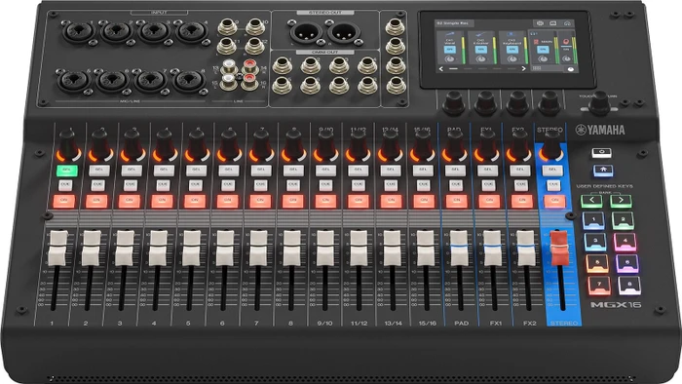
Task: Push the channel 13/14 ON button
Action: (391, 201)
